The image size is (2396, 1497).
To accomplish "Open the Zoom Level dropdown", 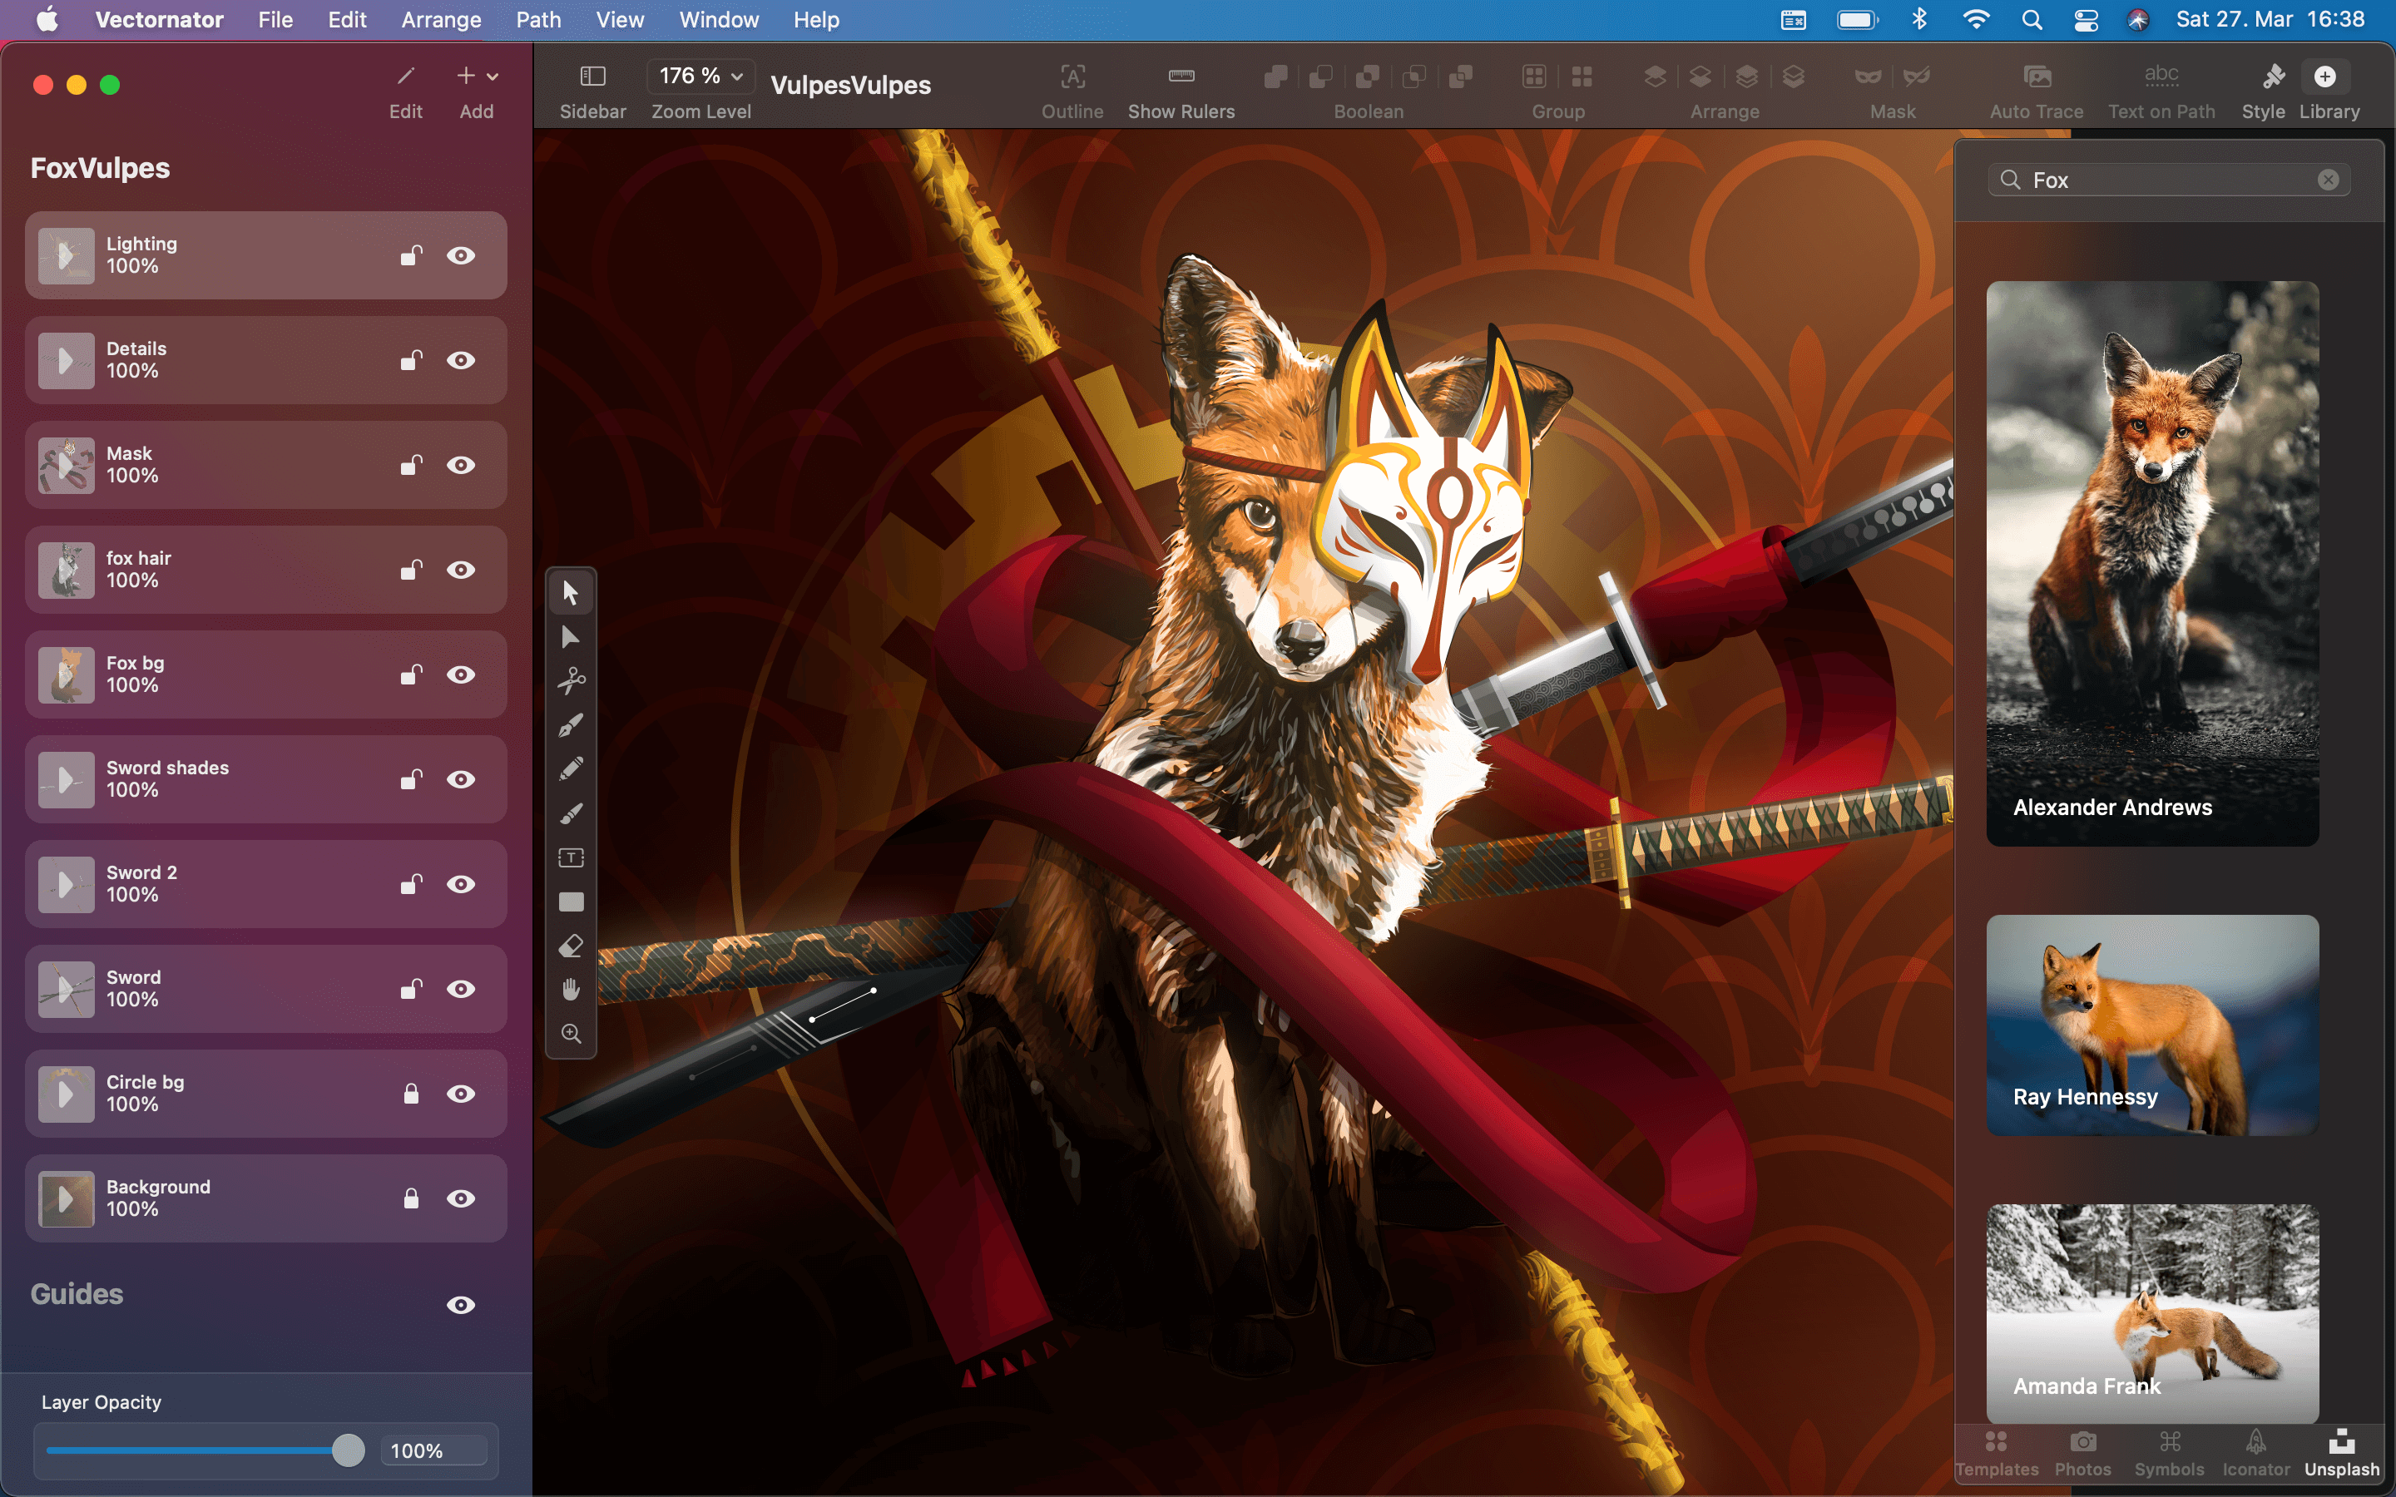I will click(701, 77).
